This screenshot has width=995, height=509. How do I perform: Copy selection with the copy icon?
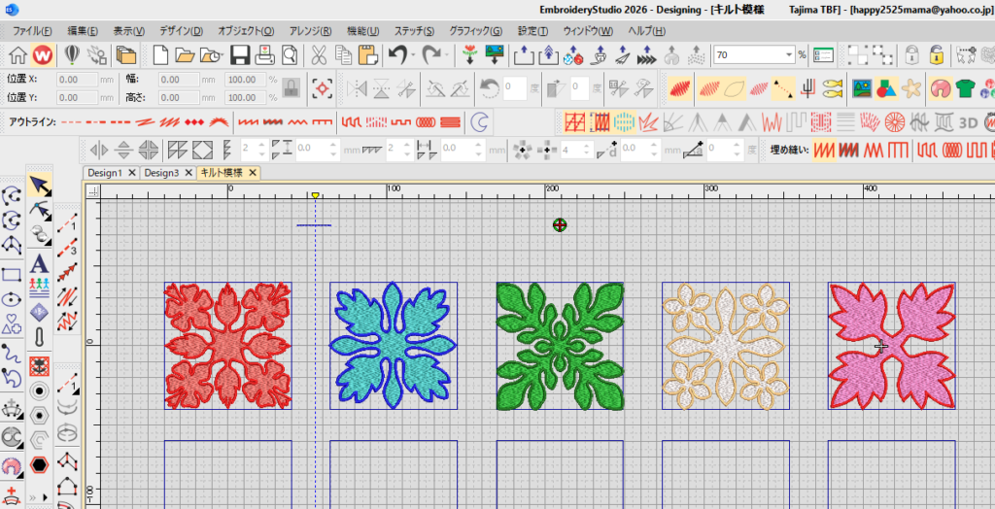click(x=343, y=55)
